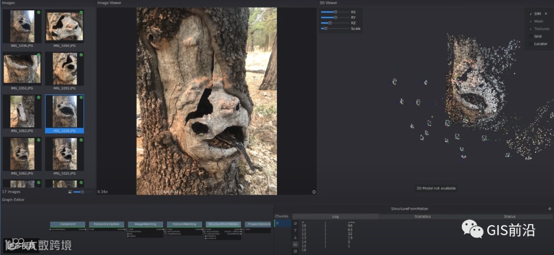554x255 pixels.
Task: Adjust the Scale slider
Action: (334, 29)
